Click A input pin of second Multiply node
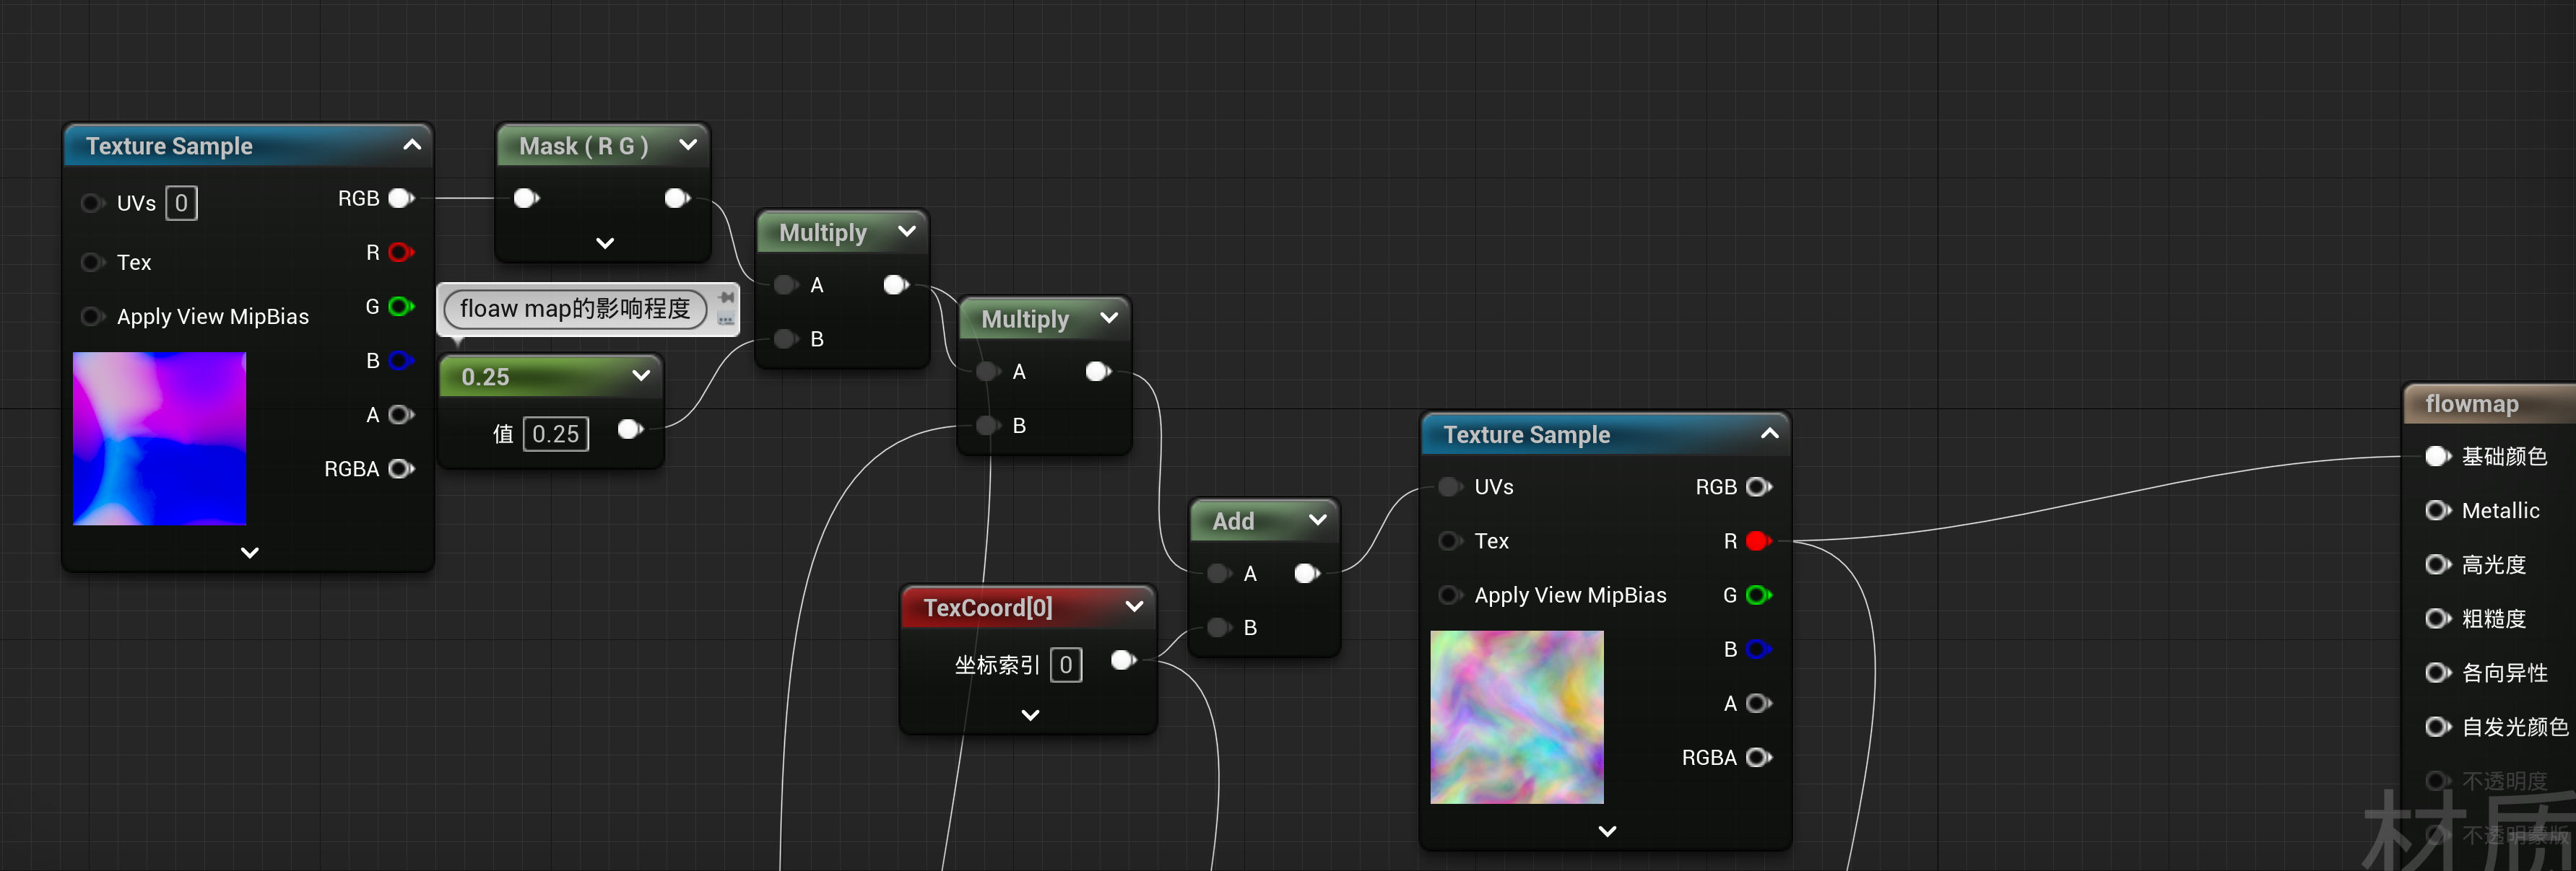The width and height of the screenshot is (2576, 871). point(988,372)
